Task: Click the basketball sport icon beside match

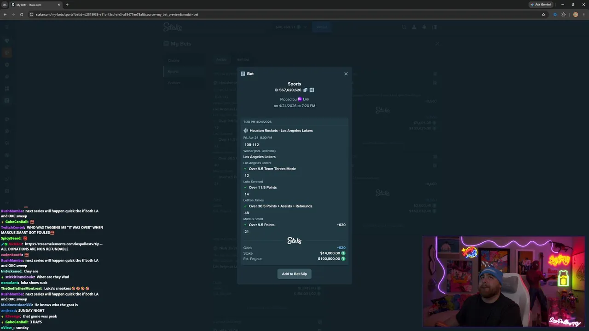Action: pos(246,131)
